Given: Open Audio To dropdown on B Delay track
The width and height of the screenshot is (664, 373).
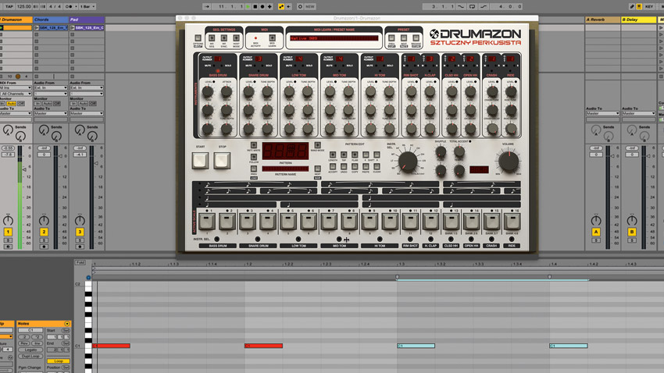Looking at the screenshot, I should coord(638,113).
